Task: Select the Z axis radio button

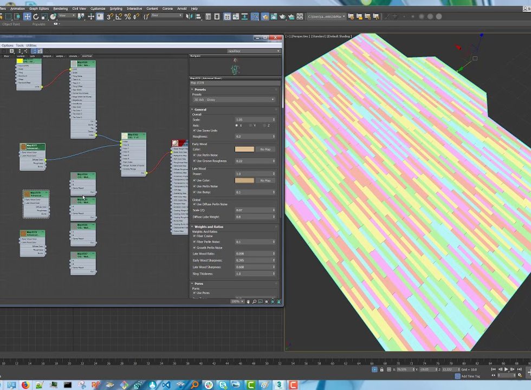Action: point(264,126)
